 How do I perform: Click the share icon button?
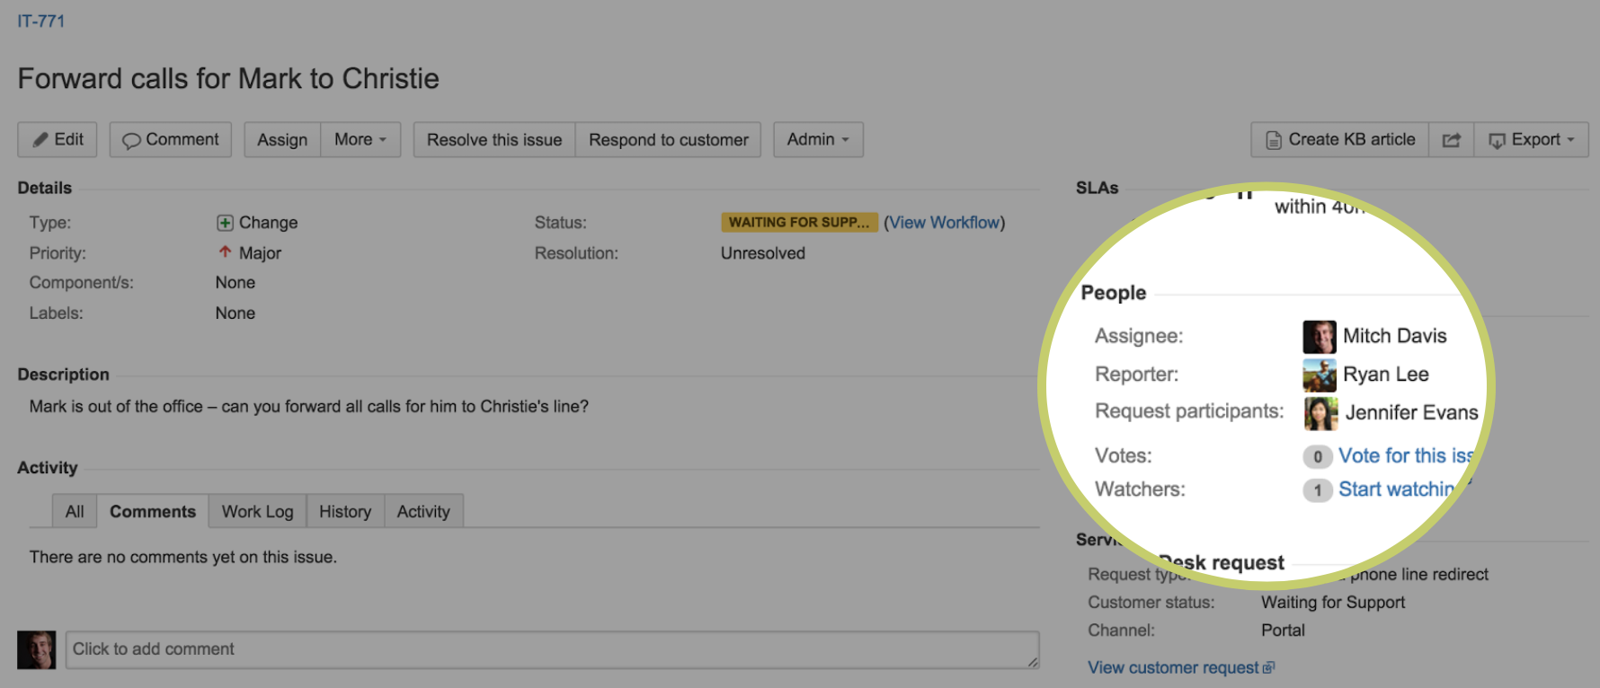click(x=1451, y=140)
